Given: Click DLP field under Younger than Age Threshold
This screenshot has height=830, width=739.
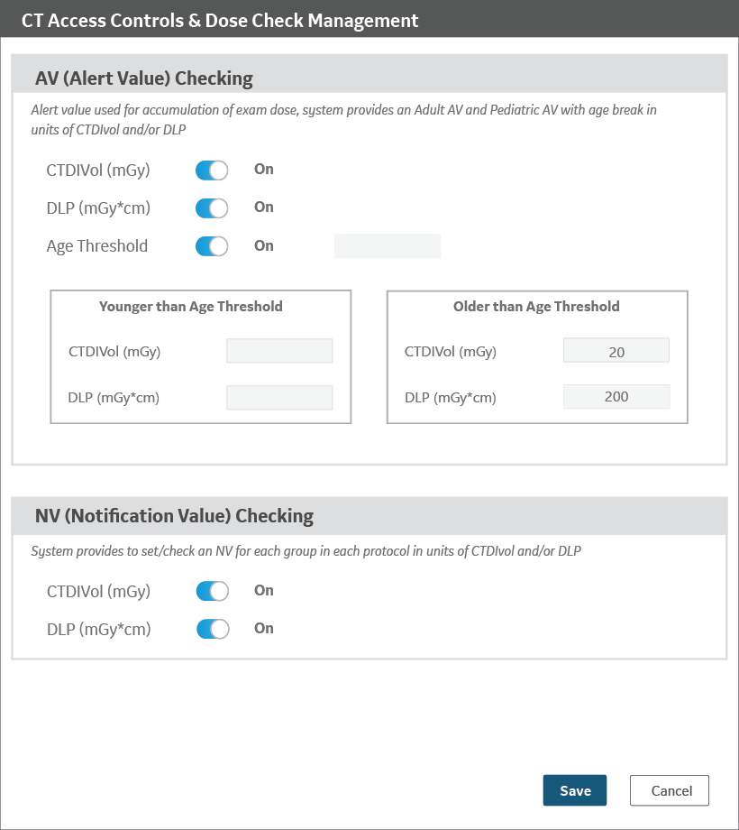Looking at the screenshot, I should tap(279, 398).
